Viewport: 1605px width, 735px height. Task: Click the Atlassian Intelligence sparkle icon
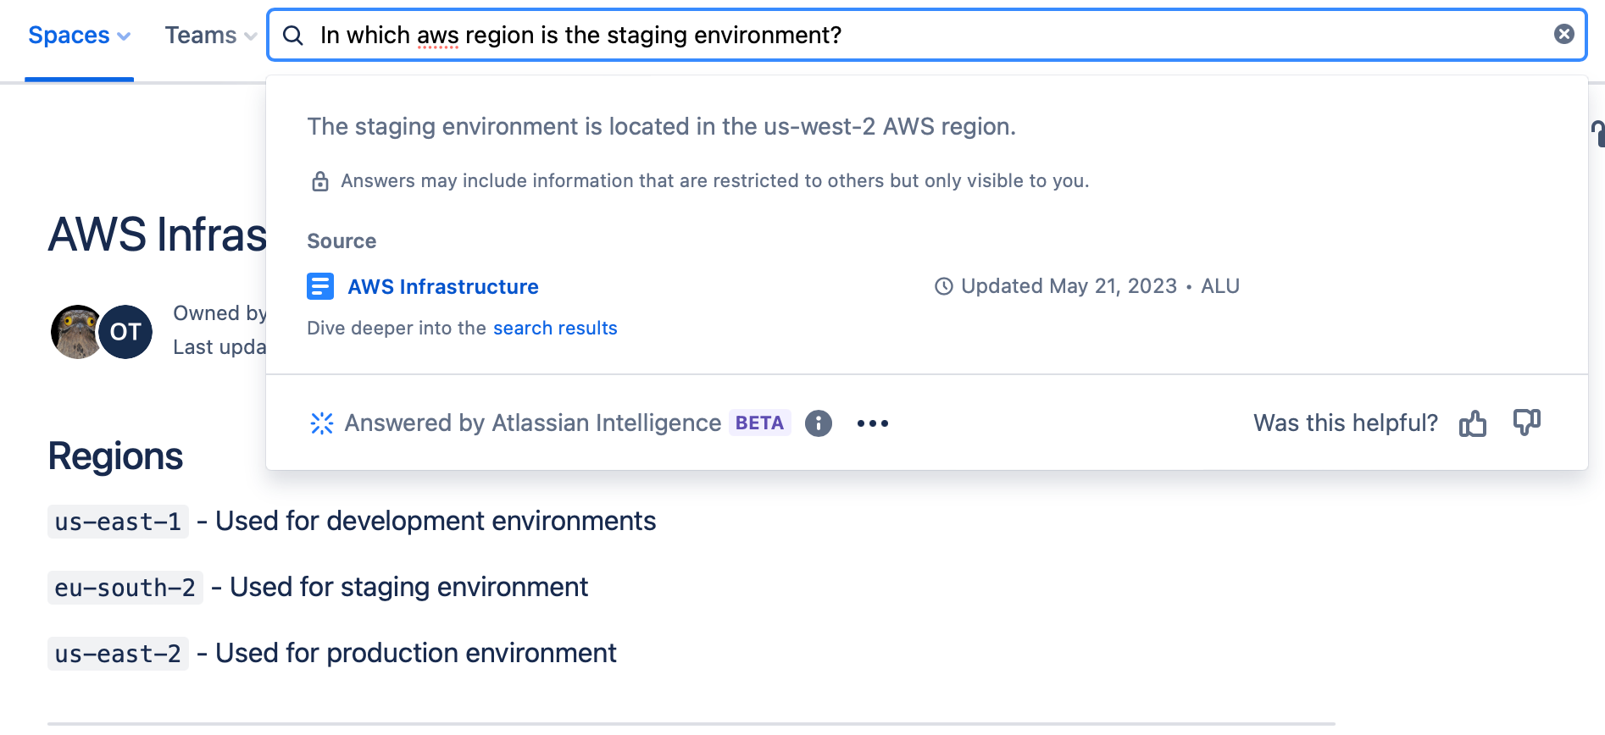click(322, 423)
